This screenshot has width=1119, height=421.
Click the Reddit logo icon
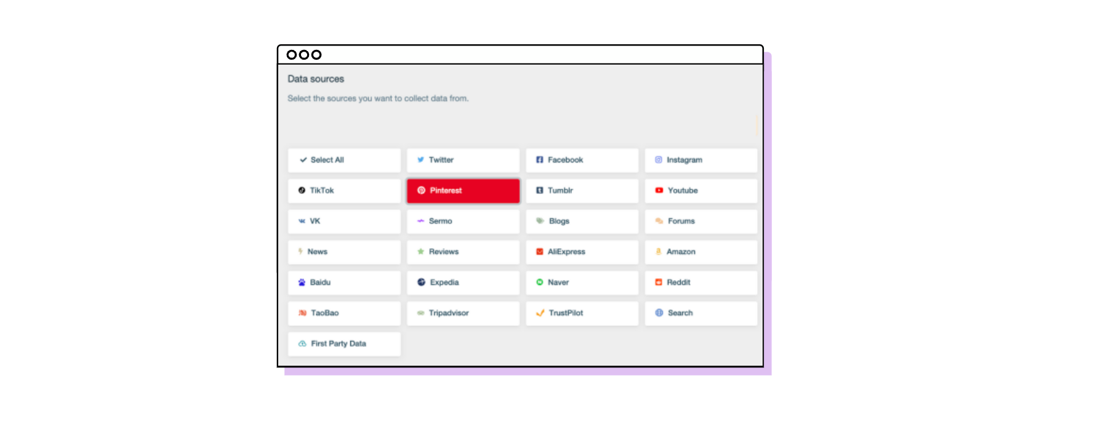pos(659,283)
